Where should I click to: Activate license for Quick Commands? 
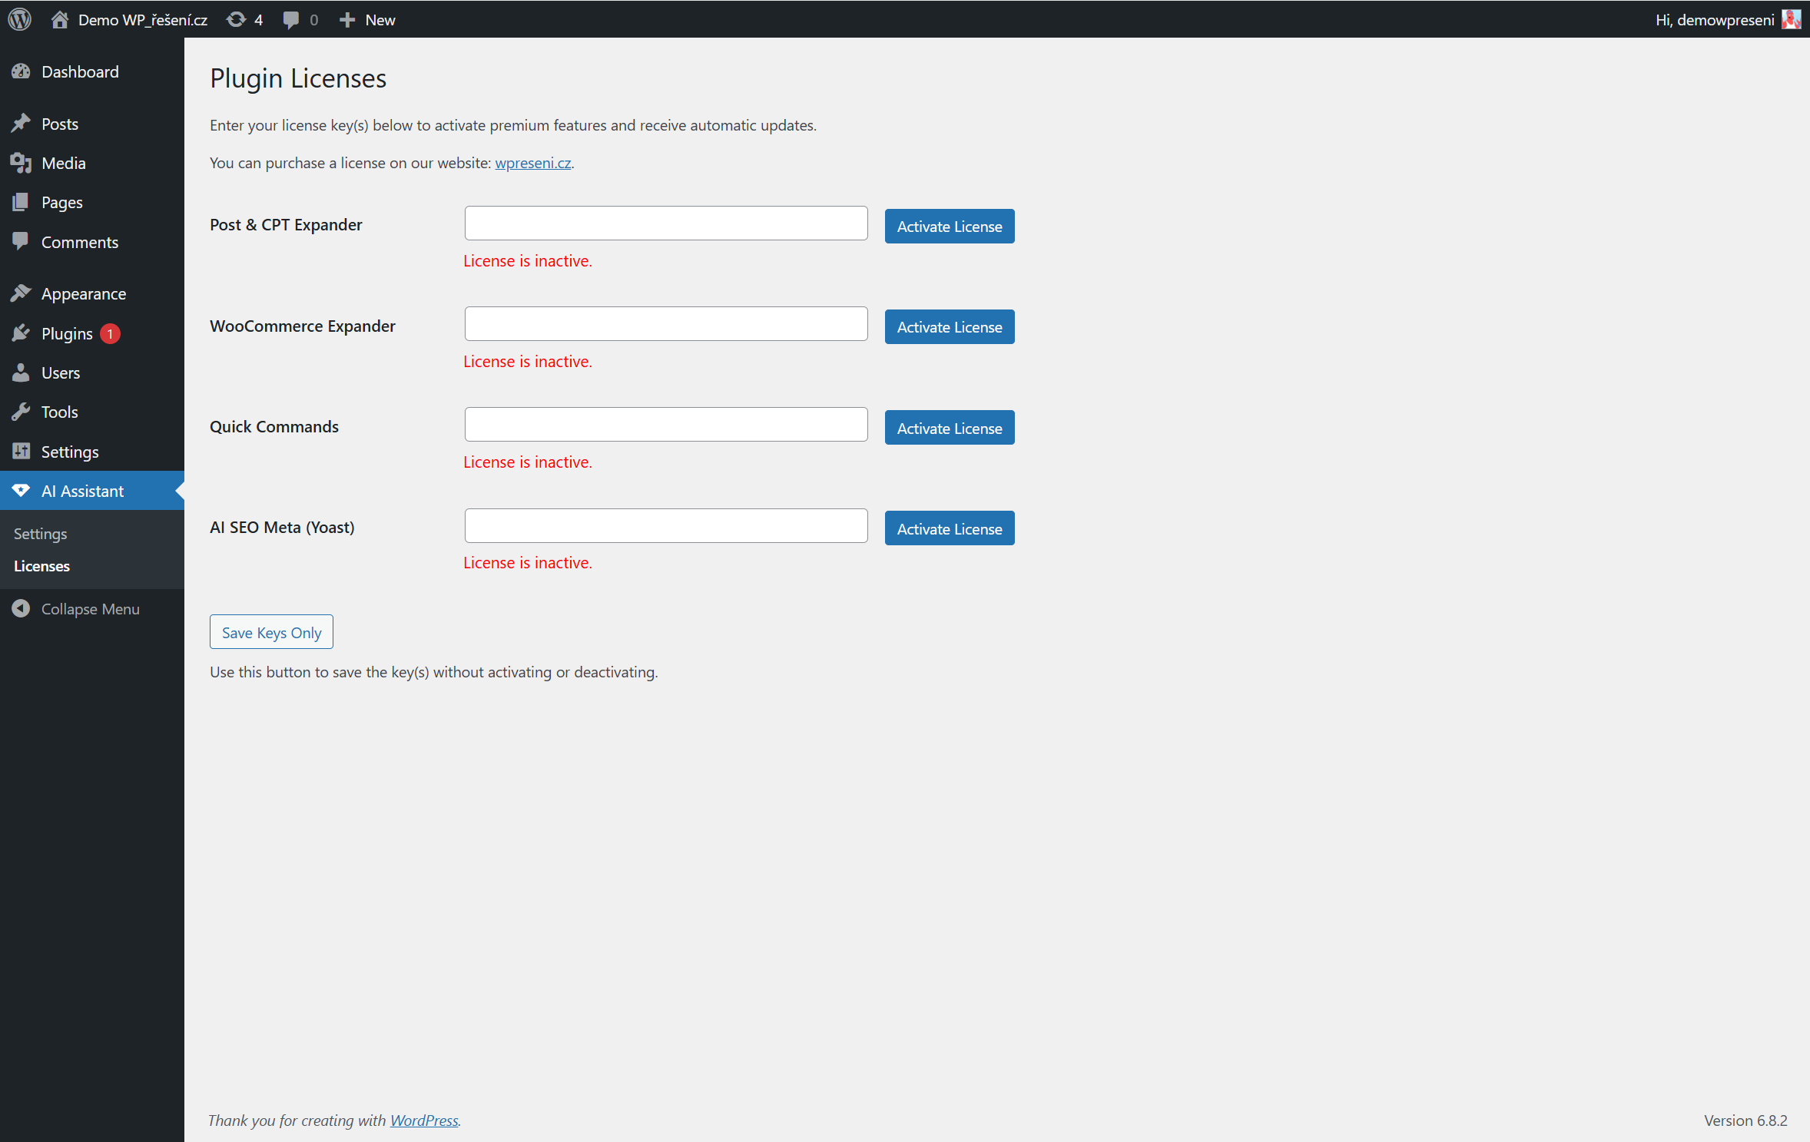[949, 428]
